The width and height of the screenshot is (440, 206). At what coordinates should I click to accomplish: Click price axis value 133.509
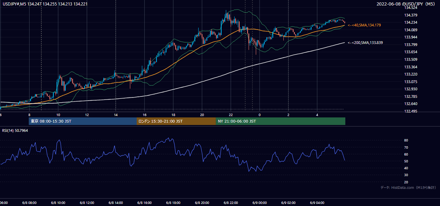410,59
